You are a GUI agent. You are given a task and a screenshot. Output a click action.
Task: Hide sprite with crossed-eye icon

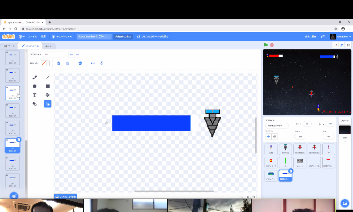point(275,136)
